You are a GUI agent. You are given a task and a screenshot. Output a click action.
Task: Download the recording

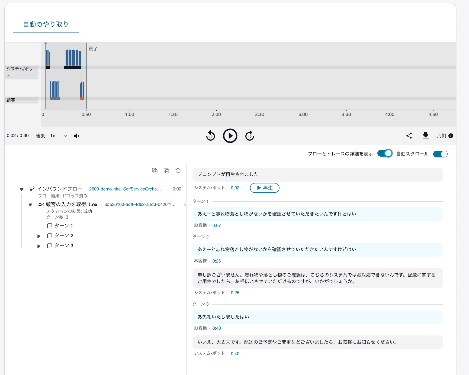point(426,136)
